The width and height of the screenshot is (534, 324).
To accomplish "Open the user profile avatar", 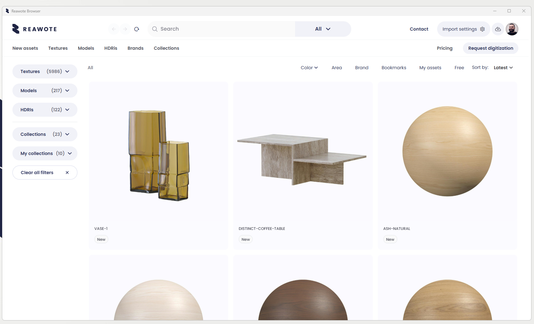I will 512,29.
